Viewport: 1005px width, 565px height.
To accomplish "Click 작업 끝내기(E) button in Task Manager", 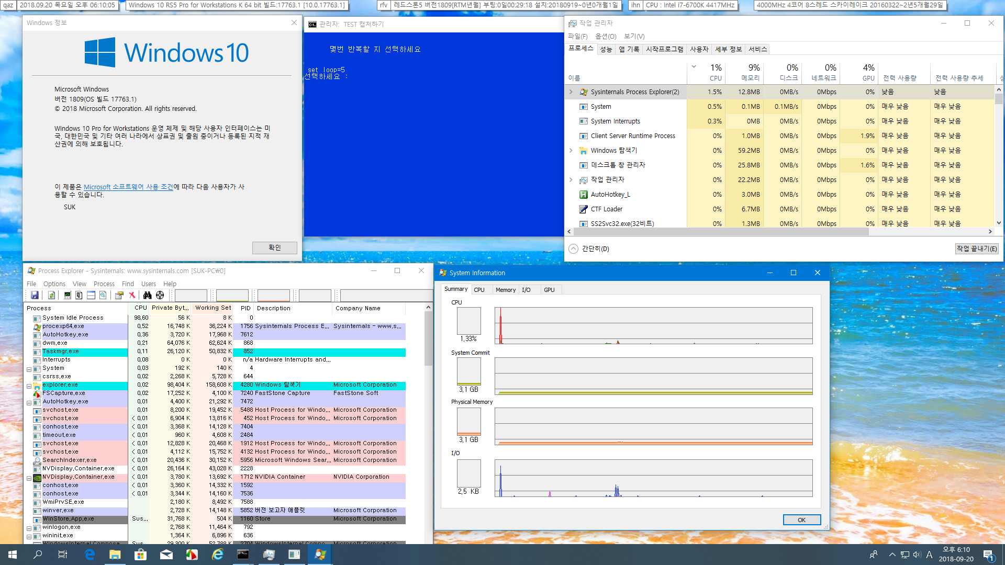I will point(977,249).
